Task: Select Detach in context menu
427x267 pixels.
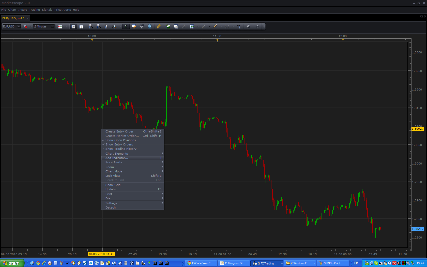Action: (133, 207)
